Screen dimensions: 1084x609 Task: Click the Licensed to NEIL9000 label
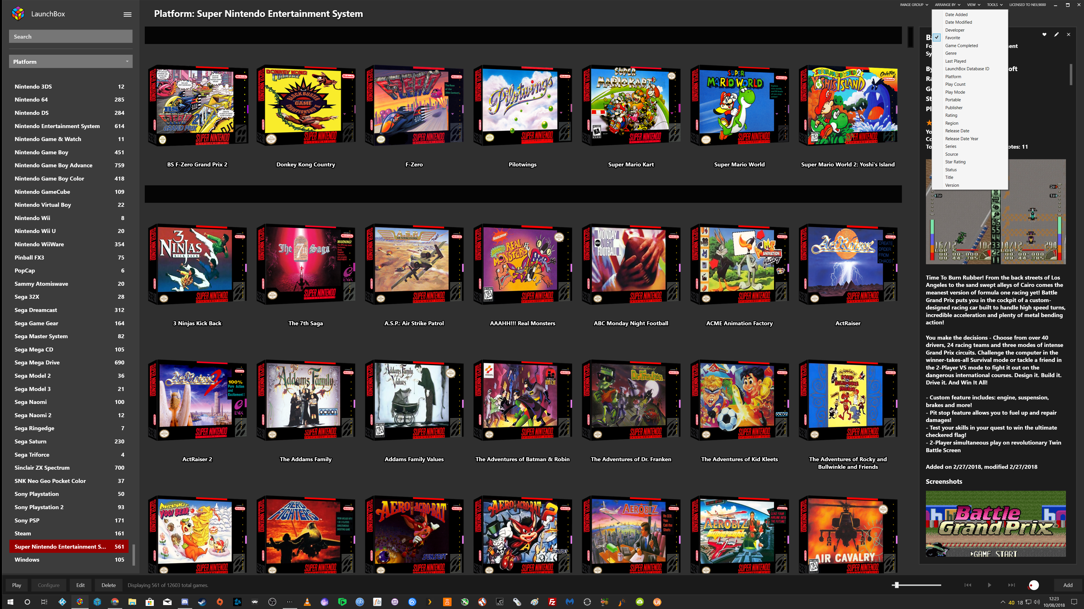click(x=1027, y=5)
